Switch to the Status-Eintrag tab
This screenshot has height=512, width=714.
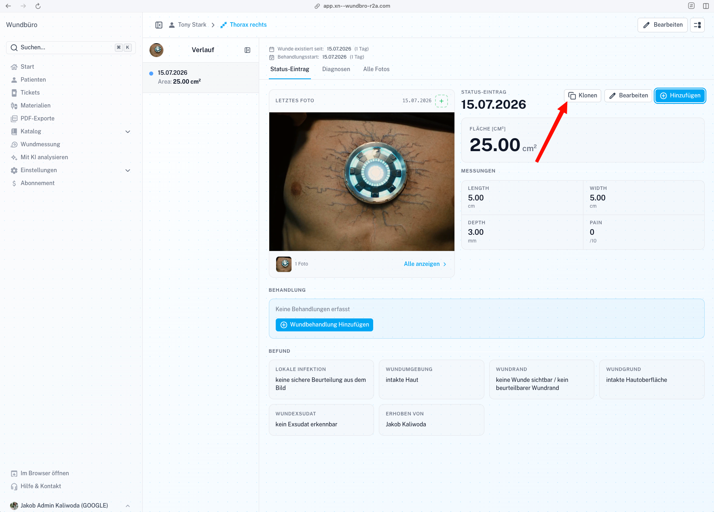[x=289, y=69]
